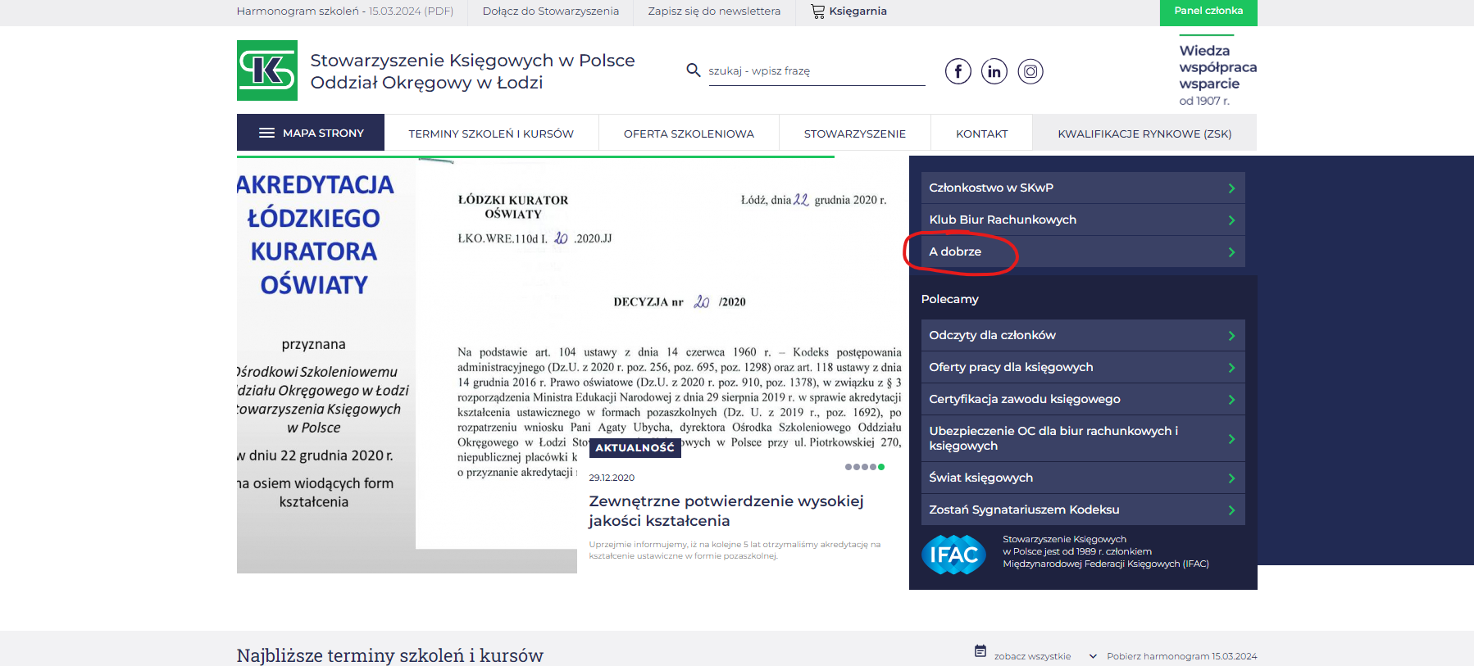
Task: Open Zewnętrzne potwierdzenie wysokiej jakości article
Action: [726, 510]
